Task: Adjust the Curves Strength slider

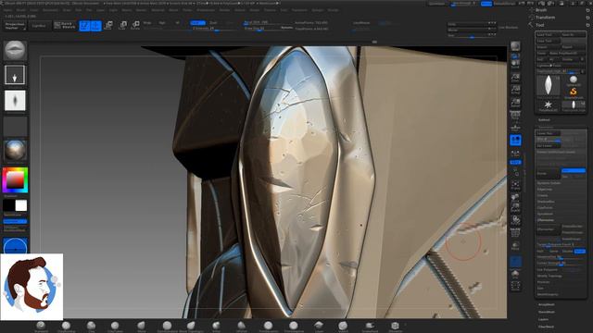Action: [561, 263]
